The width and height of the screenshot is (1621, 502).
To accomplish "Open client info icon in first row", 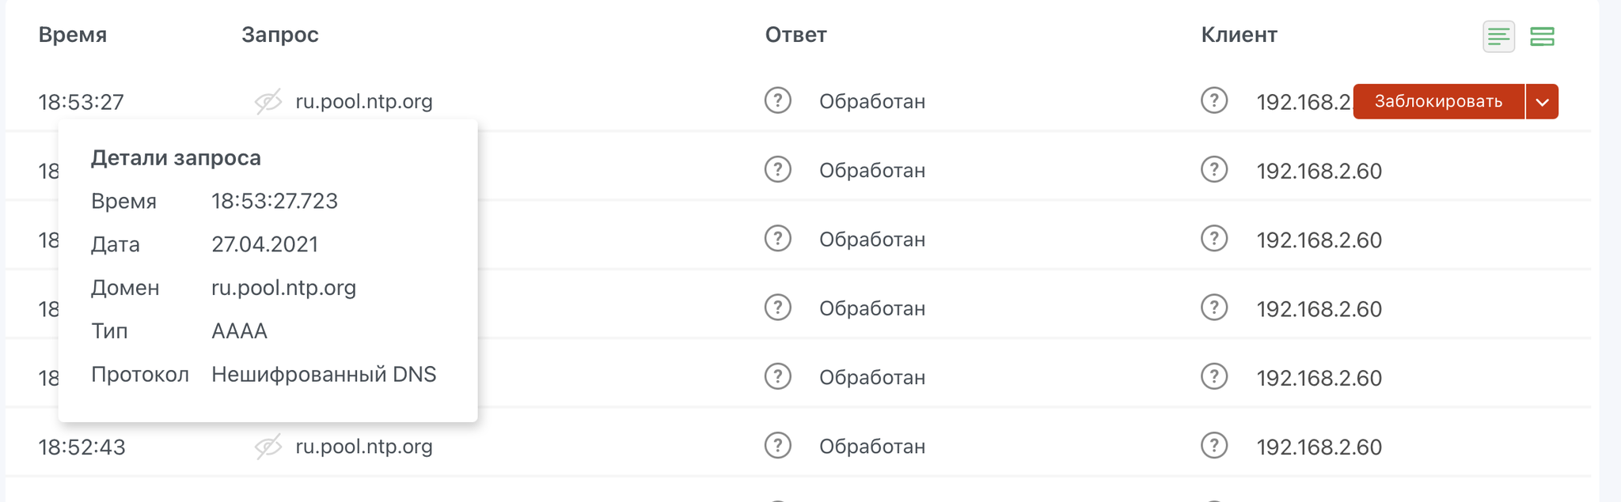I will [x=1214, y=101].
